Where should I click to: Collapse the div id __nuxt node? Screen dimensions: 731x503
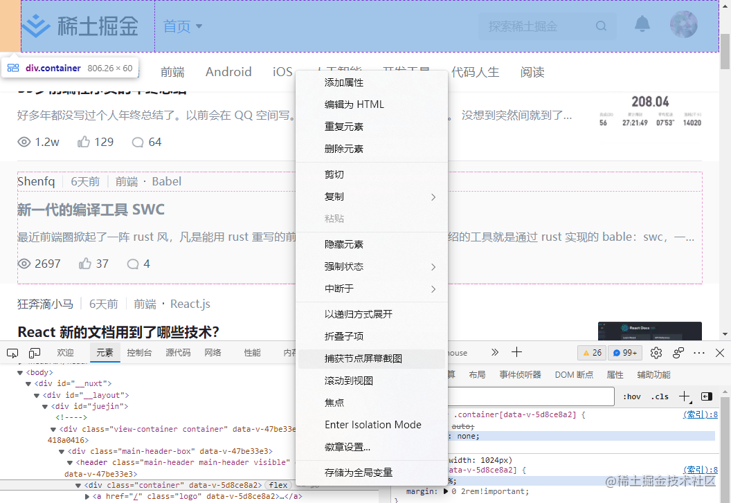tap(28, 384)
